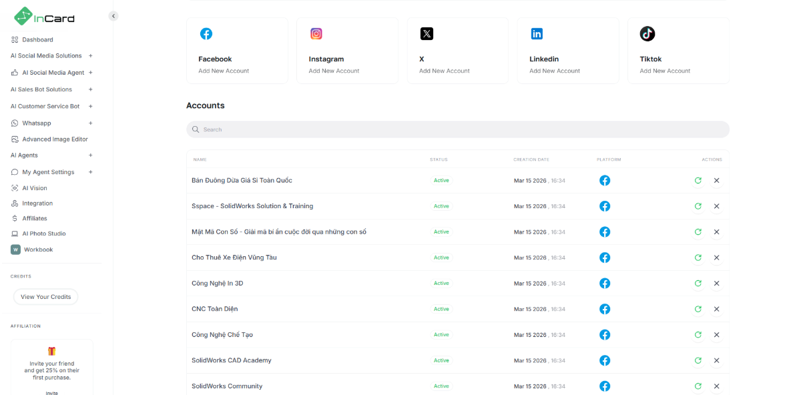The width and height of the screenshot is (801, 395).
Task: Refresh the CNC Toàn Diện account
Action: click(698, 309)
